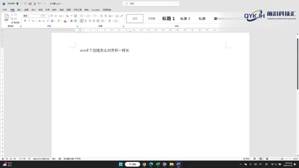299x168 pixels.
Task: Switch to the Insert tab
Action: coord(19,10)
